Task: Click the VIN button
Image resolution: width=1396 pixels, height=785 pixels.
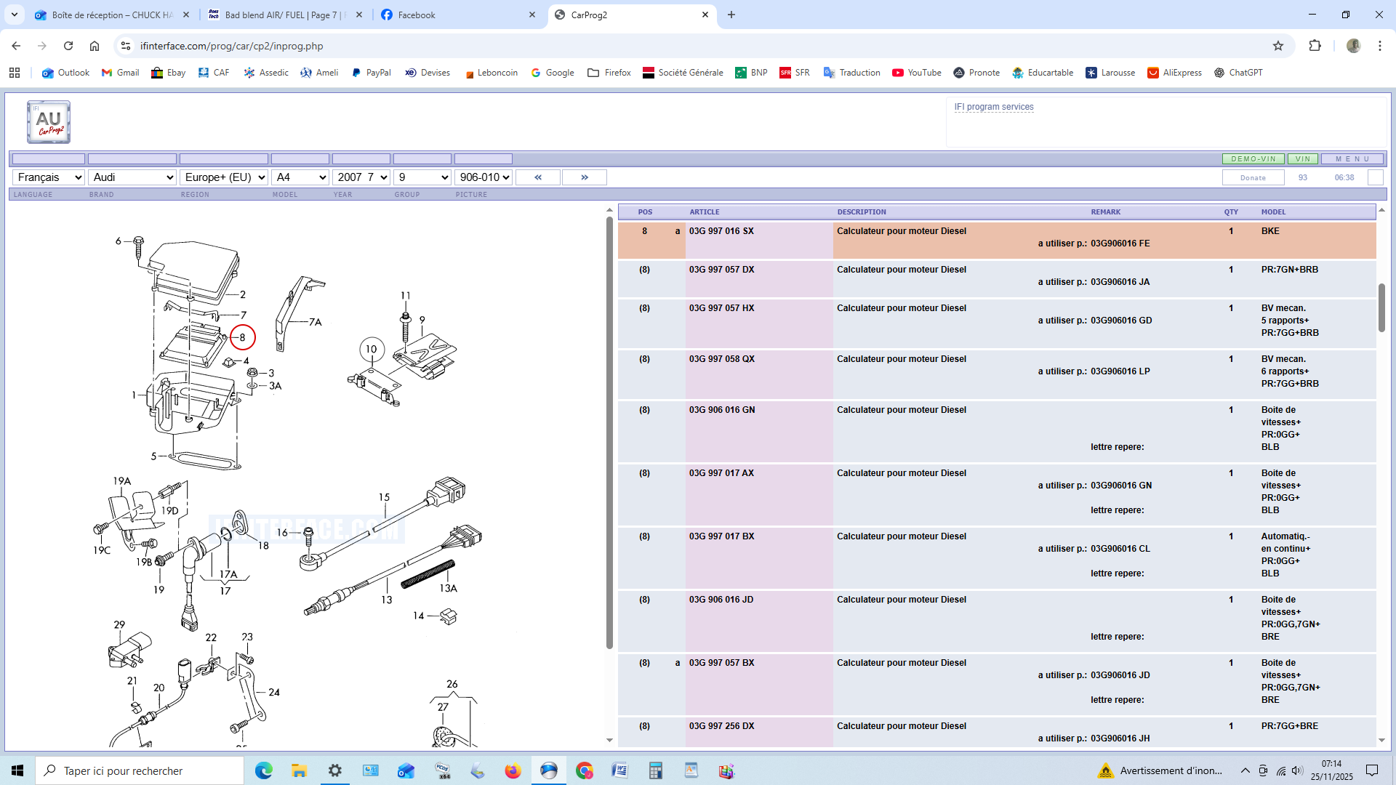Action: coord(1303,158)
